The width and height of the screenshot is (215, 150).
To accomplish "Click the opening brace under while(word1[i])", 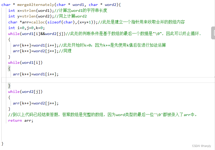I will (x=9, y=68).
